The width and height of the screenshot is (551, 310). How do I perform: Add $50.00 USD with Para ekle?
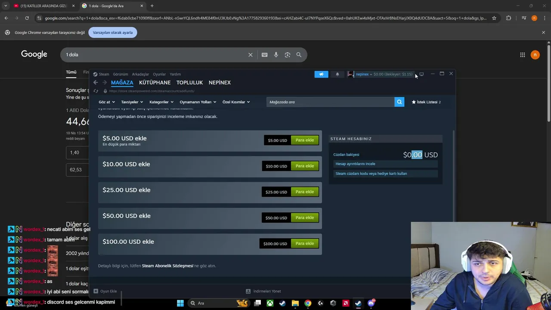point(305,217)
